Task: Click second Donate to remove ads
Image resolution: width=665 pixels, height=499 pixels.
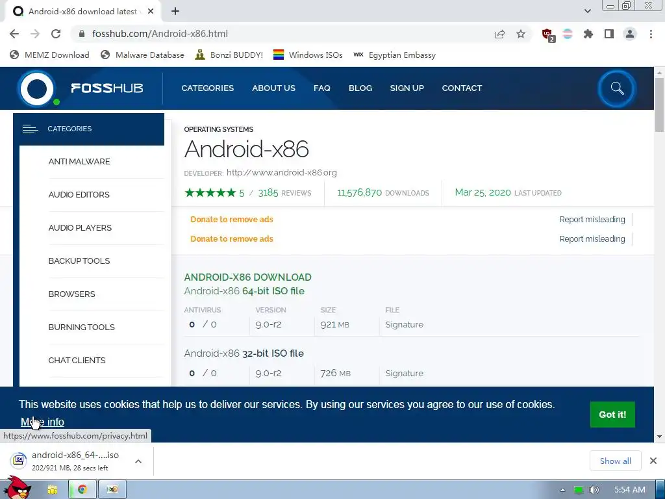Action: coord(232,239)
